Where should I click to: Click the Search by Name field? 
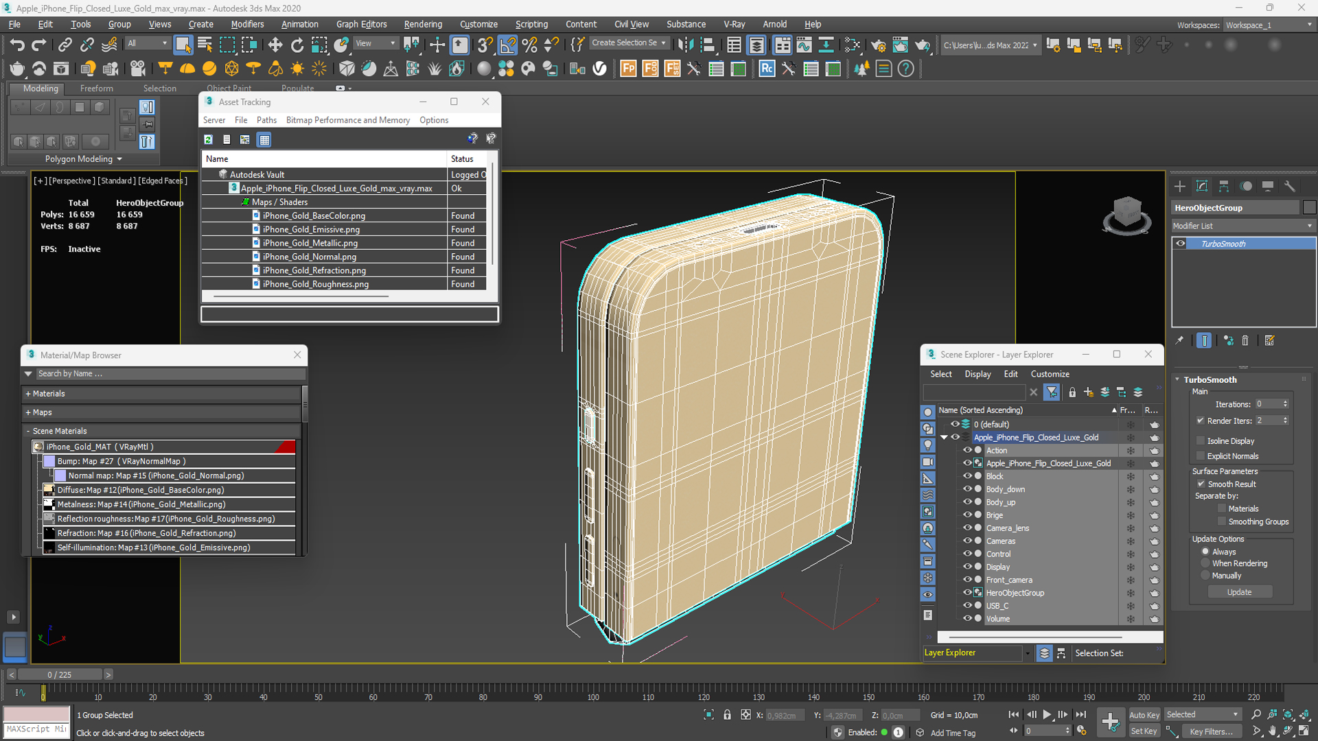click(x=171, y=374)
